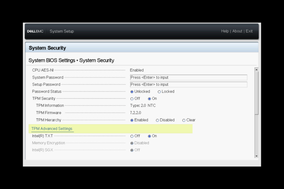Screen dimensions: 284x189
Task: Click the System Password input field
Action: tap(188, 78)
